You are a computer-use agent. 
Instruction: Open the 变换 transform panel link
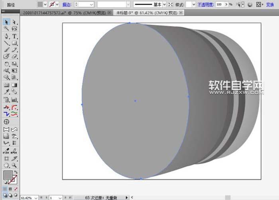[270, 5]
